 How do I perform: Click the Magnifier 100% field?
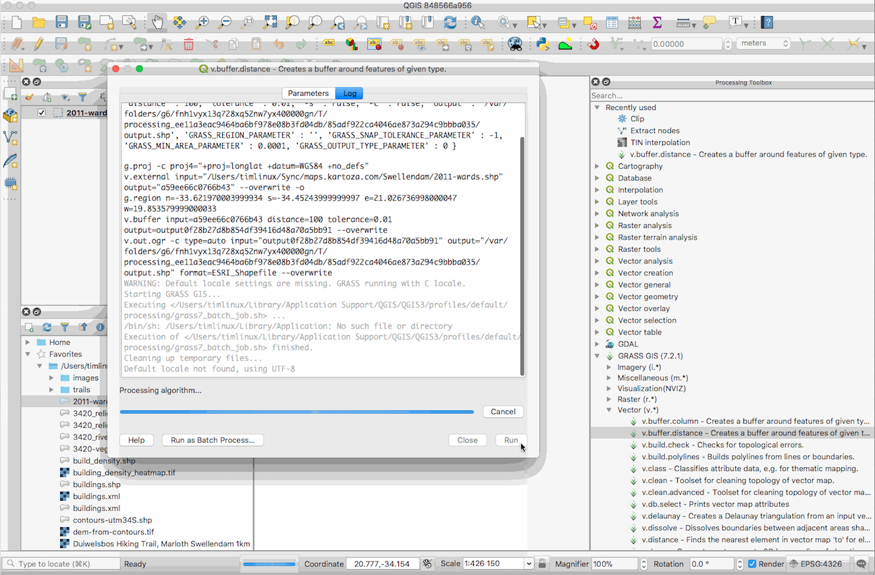(614, 564)
